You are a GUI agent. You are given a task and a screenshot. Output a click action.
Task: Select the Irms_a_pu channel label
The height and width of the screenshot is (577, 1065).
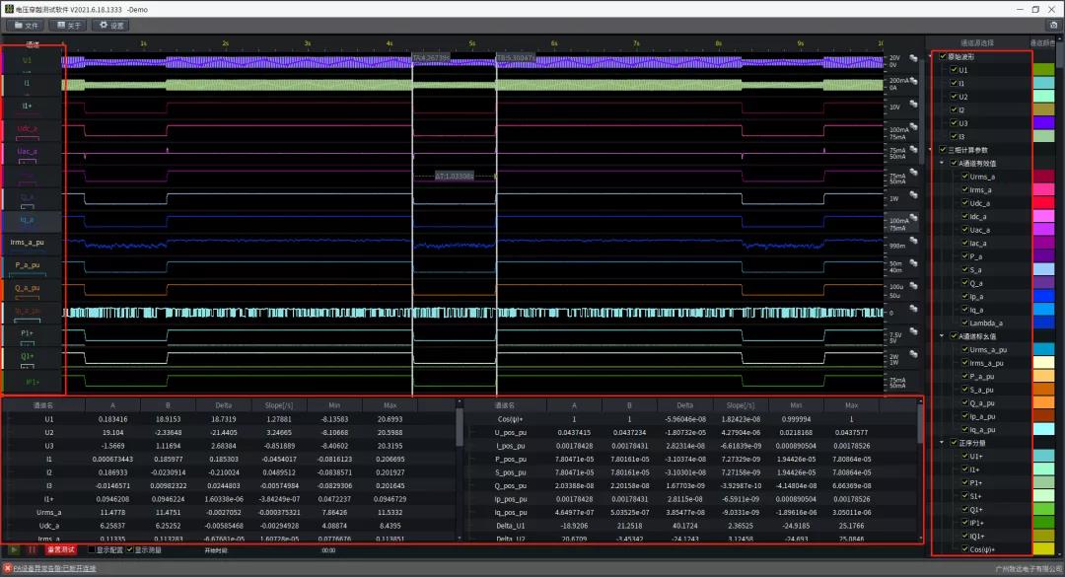pyautogui.click(x=28, y=242)
